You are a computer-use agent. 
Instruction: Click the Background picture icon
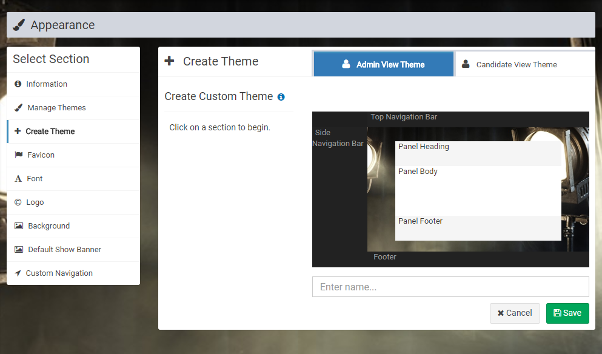[x=18, y=225]
